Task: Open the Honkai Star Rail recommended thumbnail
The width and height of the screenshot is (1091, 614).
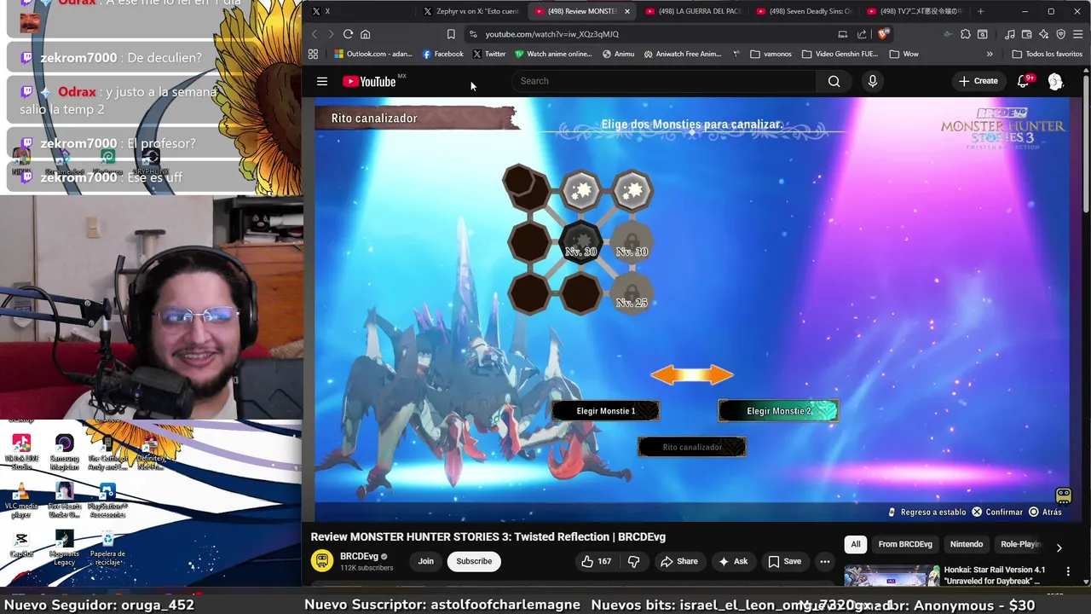Action: 892,576
